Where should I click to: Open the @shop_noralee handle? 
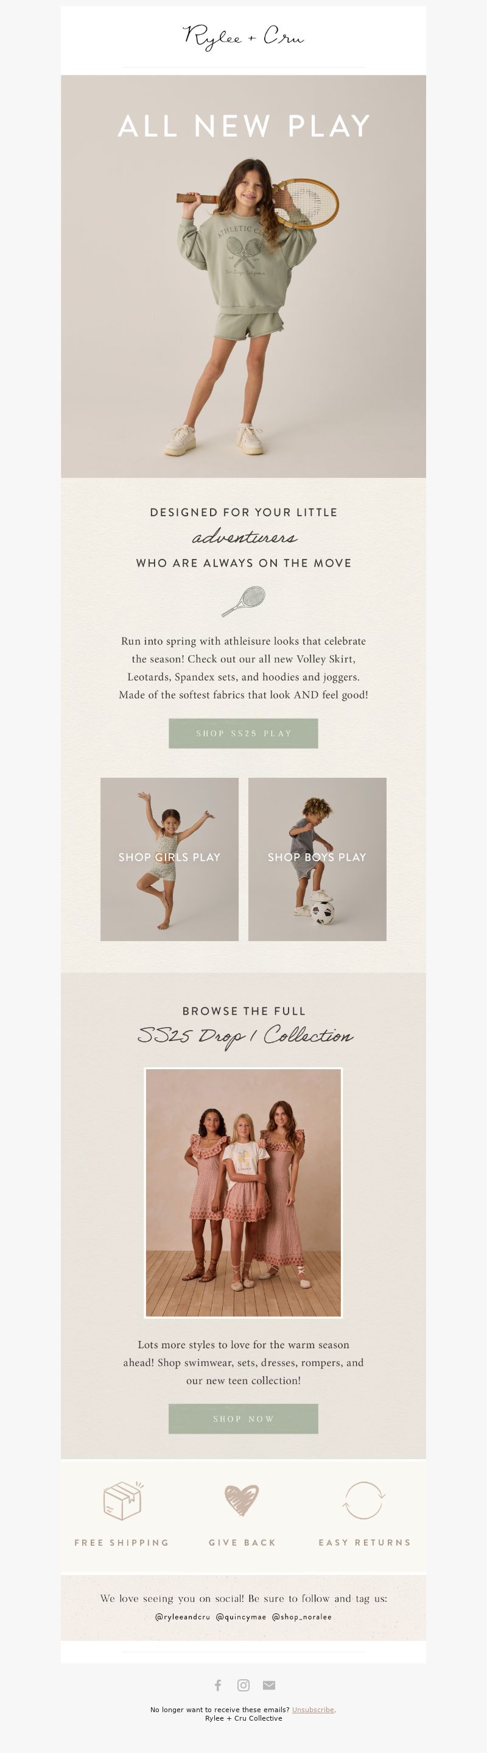click(301, 1617)
